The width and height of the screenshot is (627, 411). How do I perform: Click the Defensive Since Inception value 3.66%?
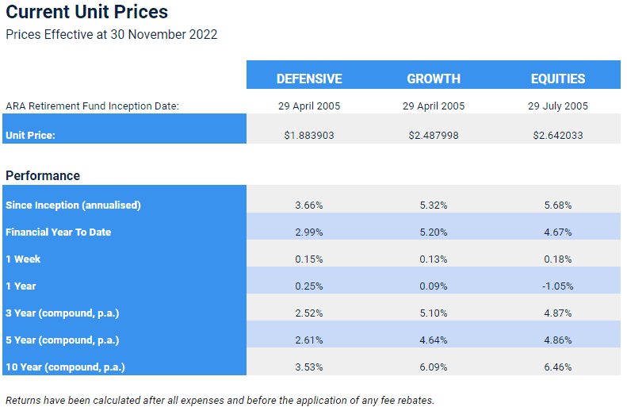coord(309,205)
